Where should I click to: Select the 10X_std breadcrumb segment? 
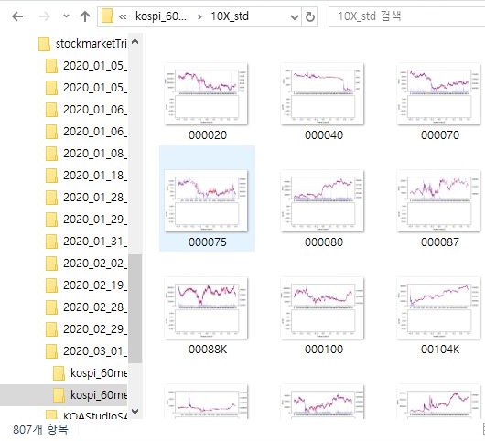click(x=230, y=16)
